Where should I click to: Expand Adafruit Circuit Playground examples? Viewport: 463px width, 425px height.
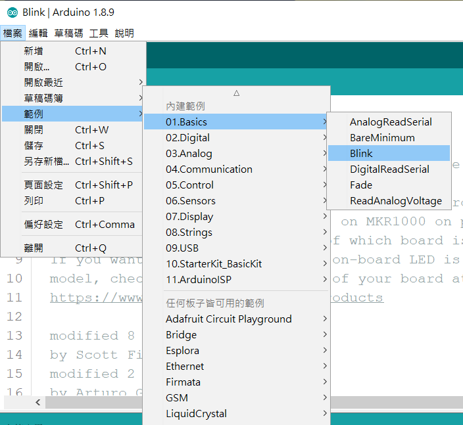(236, 319)
